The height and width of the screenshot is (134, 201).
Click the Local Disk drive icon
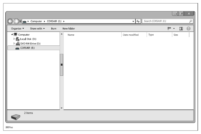pos(18,39)
